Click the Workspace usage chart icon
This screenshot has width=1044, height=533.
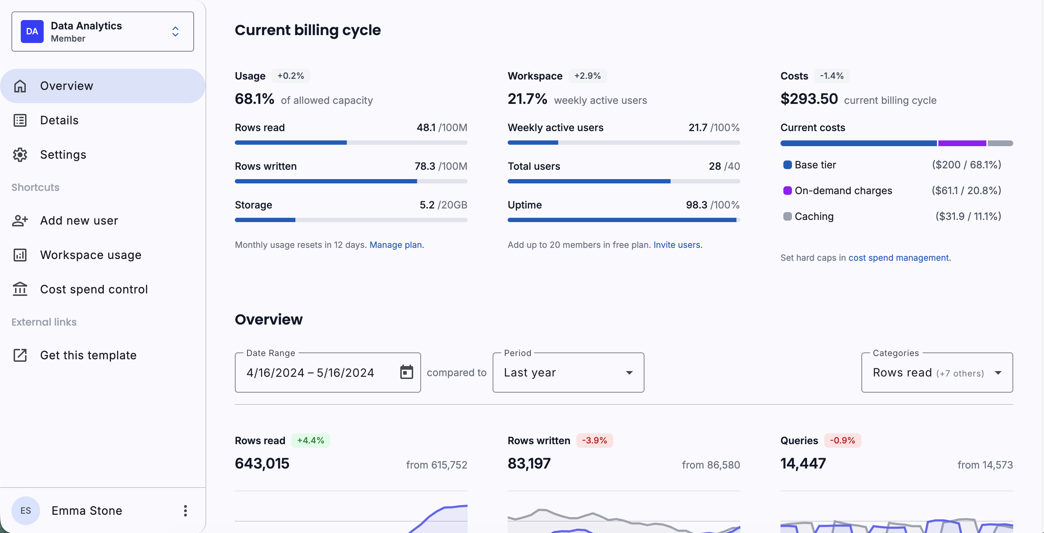pos(20,255)
